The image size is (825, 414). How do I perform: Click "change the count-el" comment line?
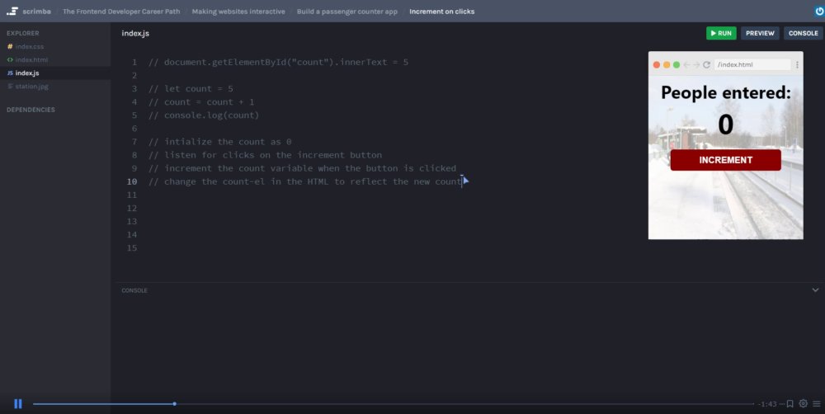click(305, 181)
